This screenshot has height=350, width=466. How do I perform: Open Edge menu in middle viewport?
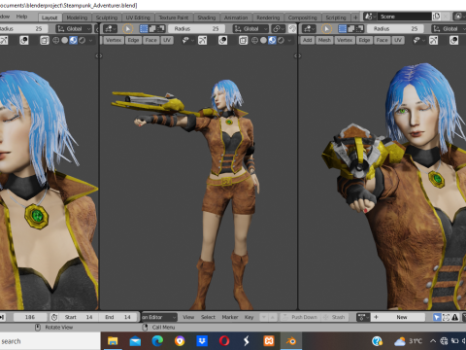click(x=133, y=40)
